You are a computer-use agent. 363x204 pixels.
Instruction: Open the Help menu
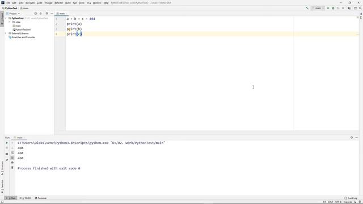106,3
